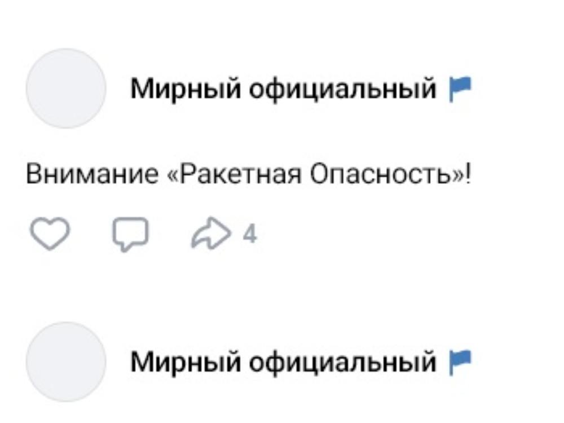The height and width of the screenshot is (423, 564).
Task: Click the blue flag beside second Мирный официальный
Action: point(460,362)
